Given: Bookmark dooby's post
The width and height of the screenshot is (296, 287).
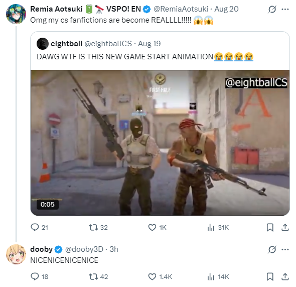Looking at the screenshot, I should [270, 276].
